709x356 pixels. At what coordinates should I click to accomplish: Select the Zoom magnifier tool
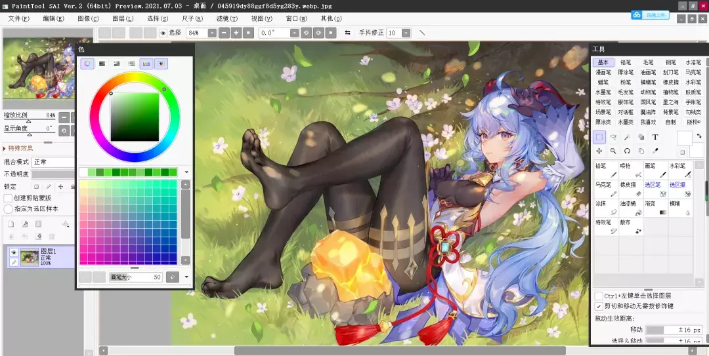pos(613,151)
